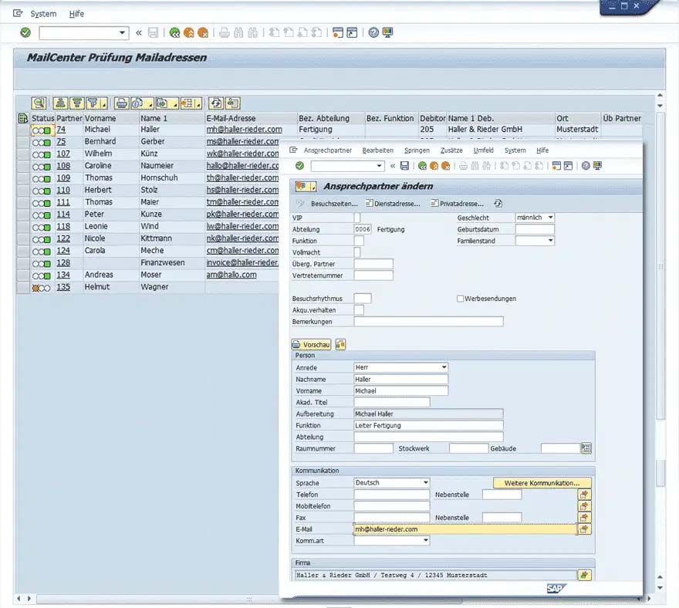Click the Weitere Kommunikation button
Viewport: 679px width, 608px height.
[x=542, y=483]
